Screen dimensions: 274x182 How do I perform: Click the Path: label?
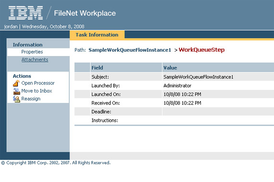point(80,50)
